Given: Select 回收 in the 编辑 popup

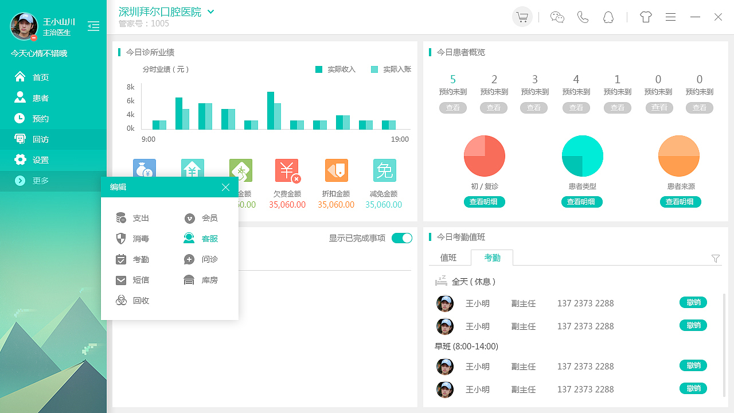Looking at the screenshot, I should pos(133,301).
